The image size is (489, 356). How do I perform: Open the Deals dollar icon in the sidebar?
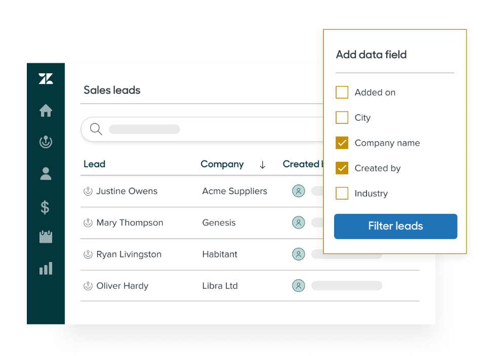point(45,207)
